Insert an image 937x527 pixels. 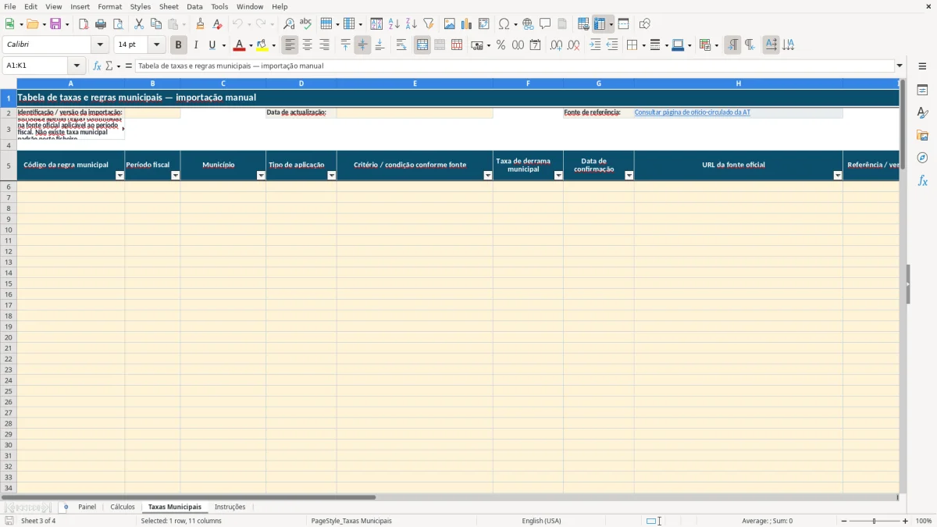click(x=450, y=24)
